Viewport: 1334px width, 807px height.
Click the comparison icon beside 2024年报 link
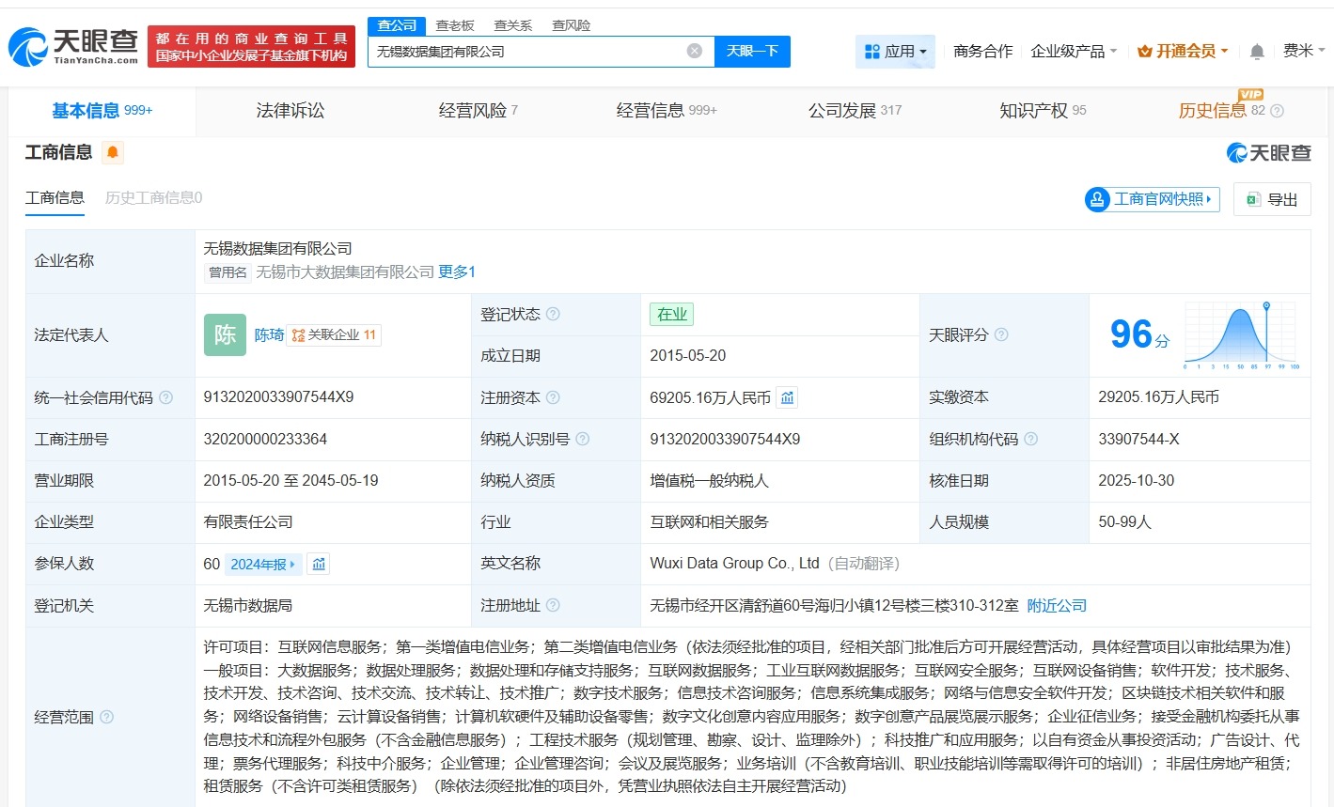(318, 564)
